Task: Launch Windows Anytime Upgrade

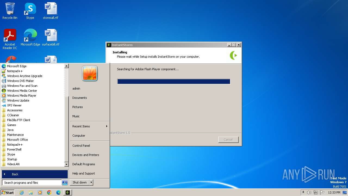Action: tap(33, 76)
